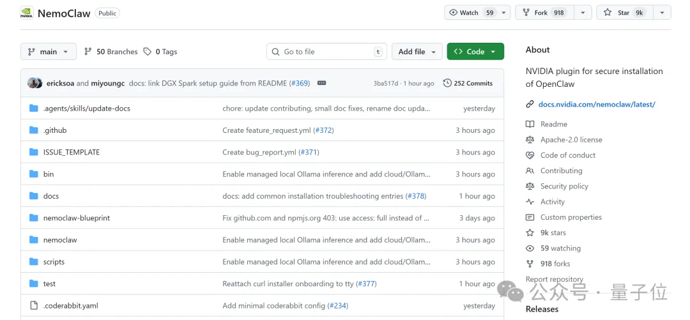Click the branches icon beside 50 Branches
The height and width of the screenshot is (320, 690).
[x=88, y=52]
